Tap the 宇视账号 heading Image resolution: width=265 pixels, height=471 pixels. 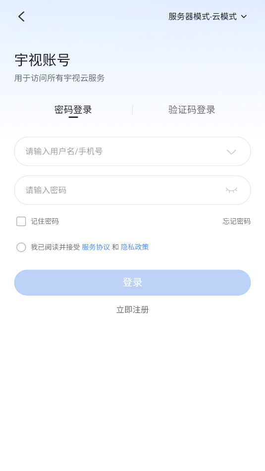point(43,60)
